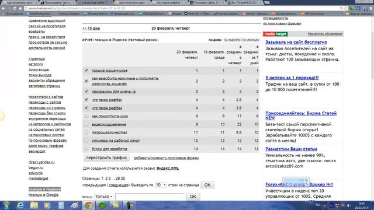Switch to the 'Позиции сайта' browser tab
This screenshot has height=210, width=374.
pos(207,2)
